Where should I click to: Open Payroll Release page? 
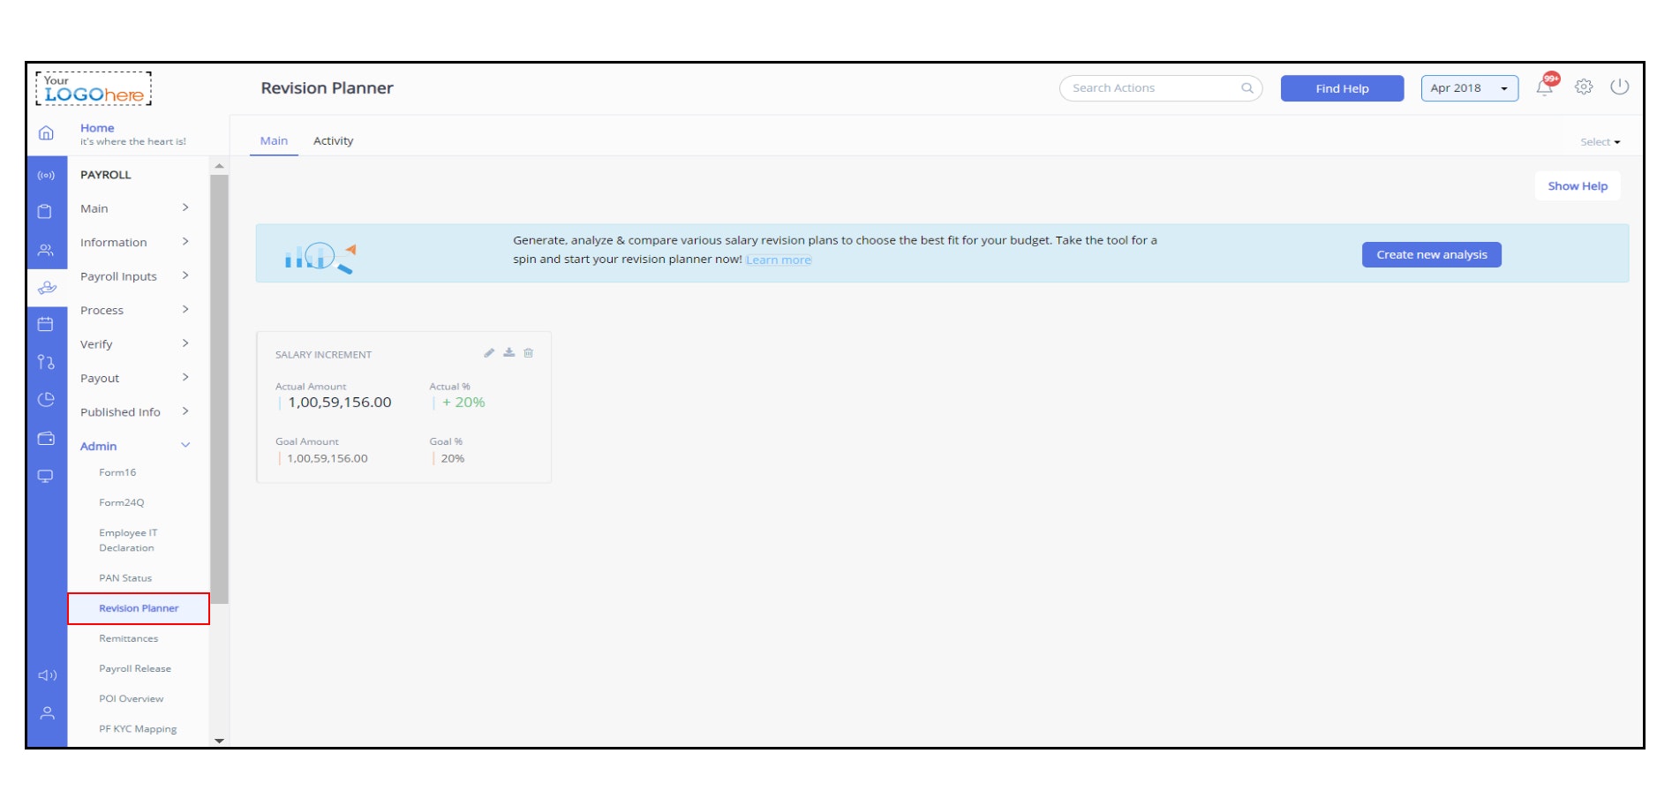pos(135,668)
